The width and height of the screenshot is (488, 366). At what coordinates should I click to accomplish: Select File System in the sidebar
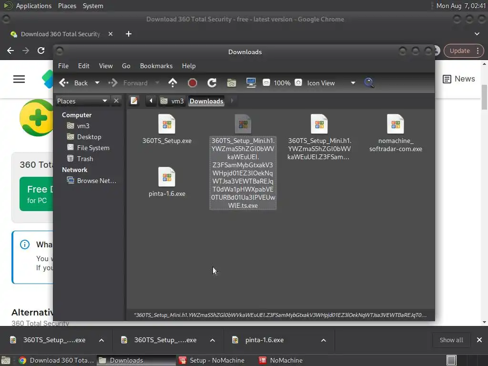[88, 148]
